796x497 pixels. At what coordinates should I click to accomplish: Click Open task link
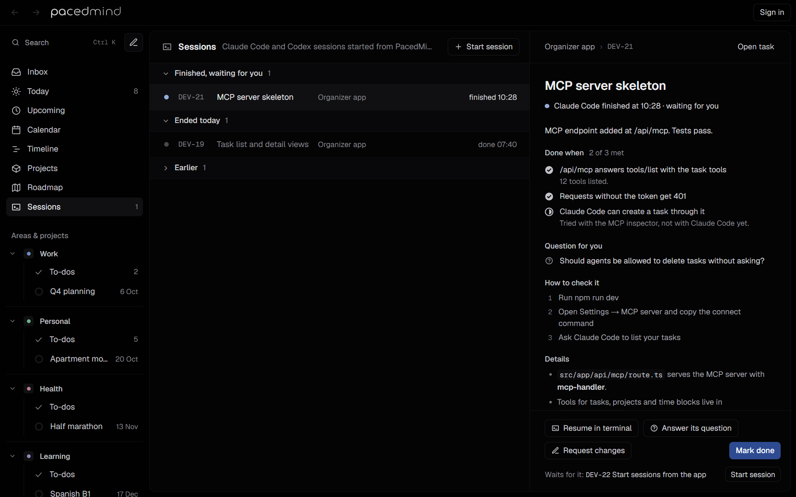coord(755,47)
